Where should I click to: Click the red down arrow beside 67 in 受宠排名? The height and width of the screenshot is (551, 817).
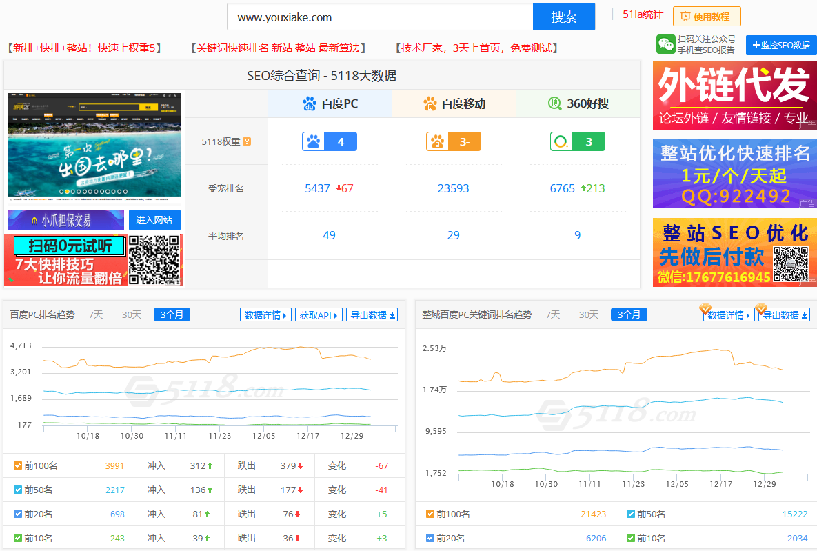click(339, 188)
